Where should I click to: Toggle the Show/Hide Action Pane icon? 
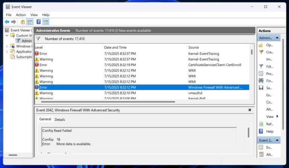point(46,22)
